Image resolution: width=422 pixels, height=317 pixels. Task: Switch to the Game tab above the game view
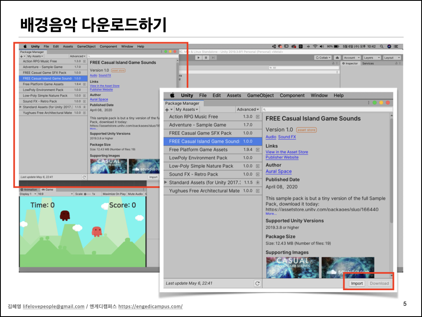point(48,189)
